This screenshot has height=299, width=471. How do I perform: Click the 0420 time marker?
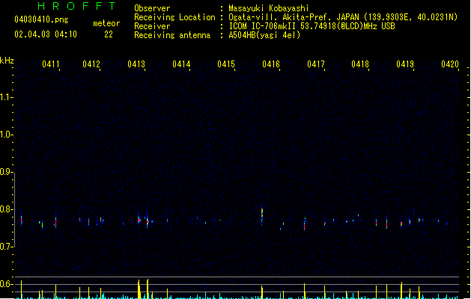(x=450, y=64)
